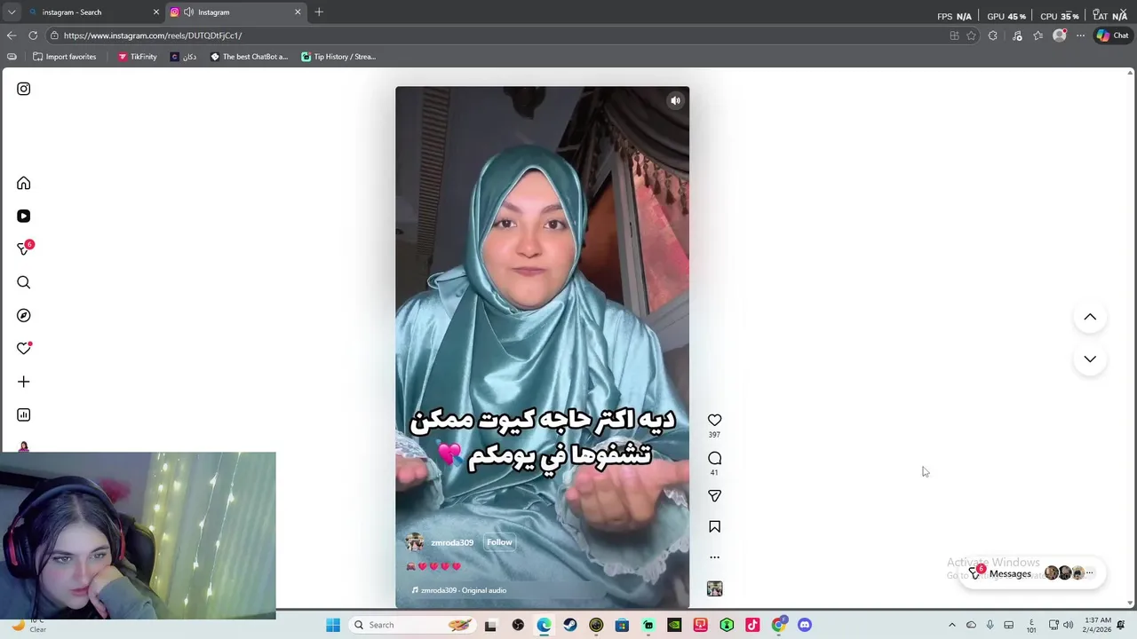Go to the Home feed icon in sidebar
The height and width of the screenshot is (639, 1137).
coord(24,184)
